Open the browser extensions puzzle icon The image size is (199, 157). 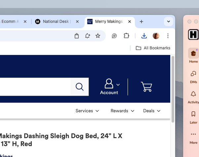126,36
